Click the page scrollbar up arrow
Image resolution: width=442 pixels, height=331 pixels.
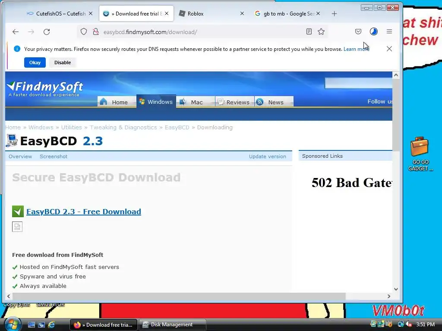[396, 75]
